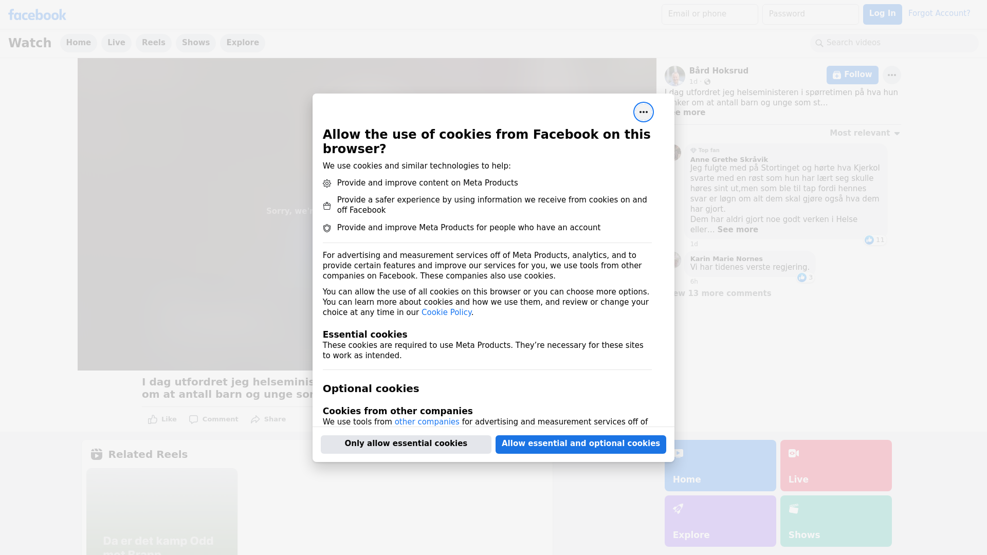Open the Cookie Policy link
The image size is (987, 555).
tap(446, 312)
